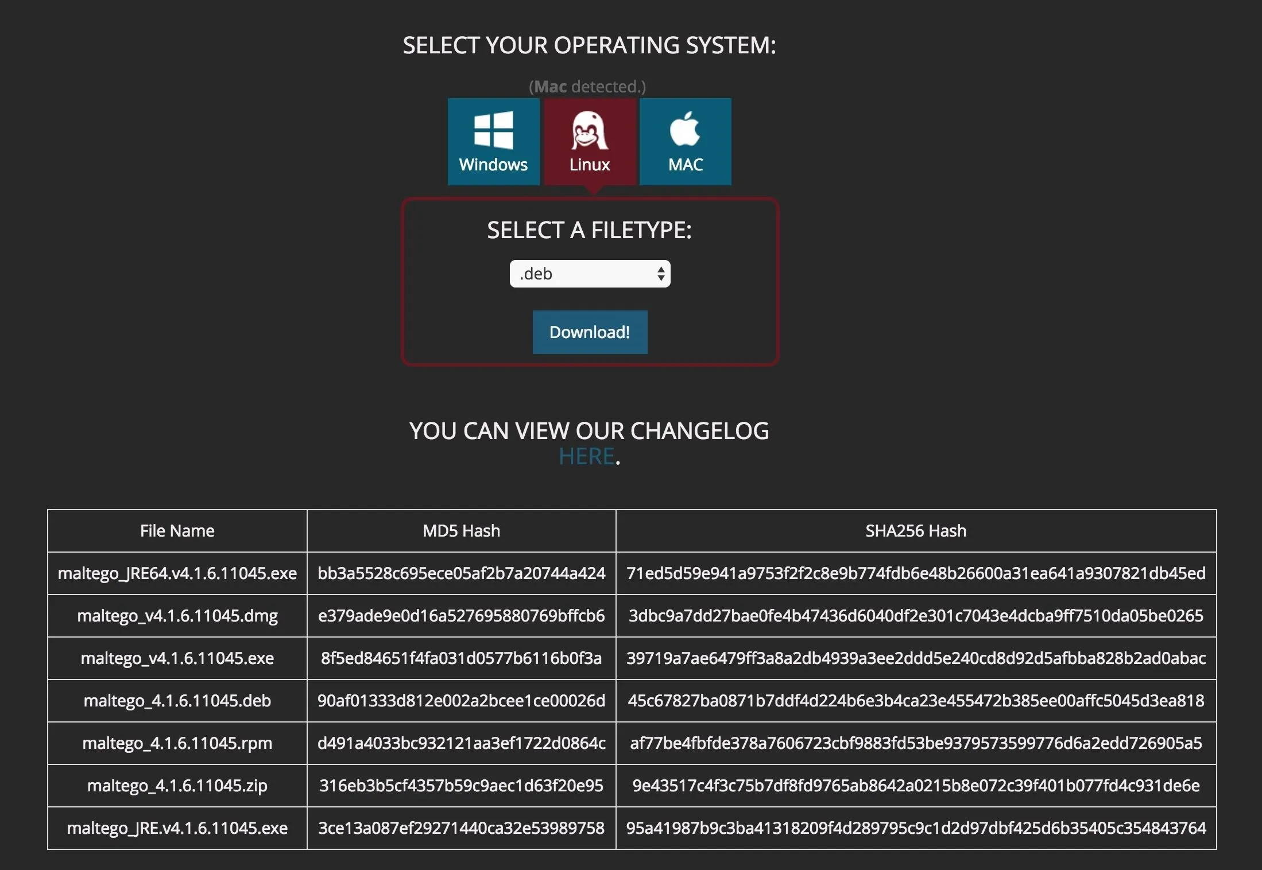1262x870 pixels.
Task: Open the changelog HERE link
Action: [586, 457]
